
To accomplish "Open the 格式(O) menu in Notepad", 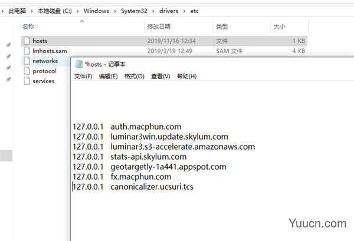I will (135, 77).
